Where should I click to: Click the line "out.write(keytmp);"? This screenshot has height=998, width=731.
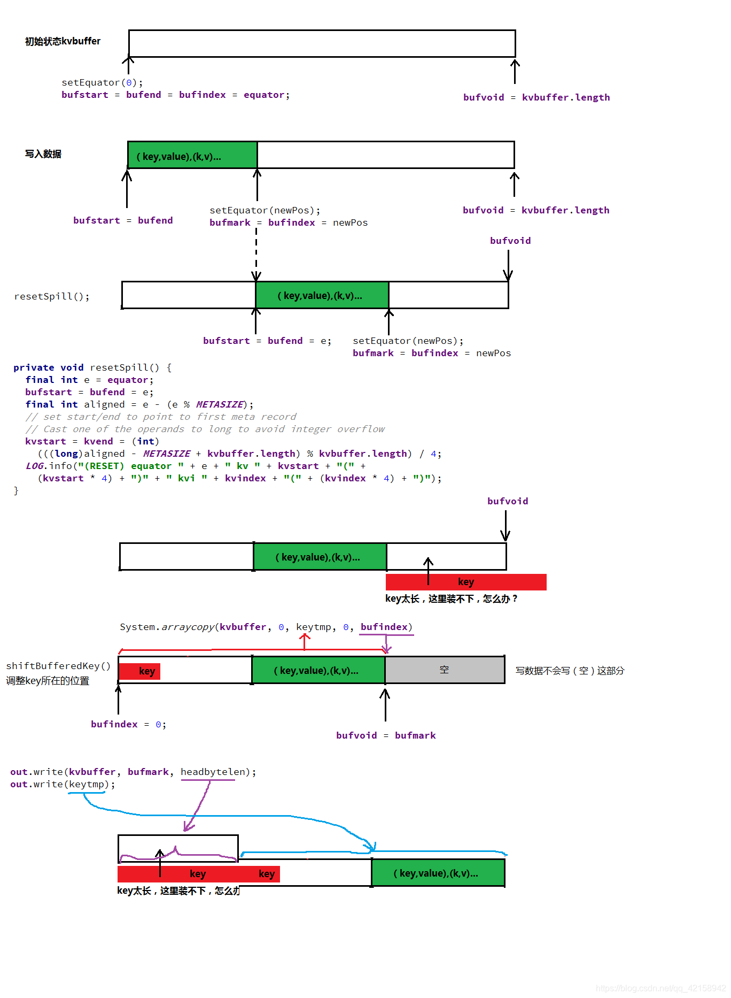click(x=63, y=784)
